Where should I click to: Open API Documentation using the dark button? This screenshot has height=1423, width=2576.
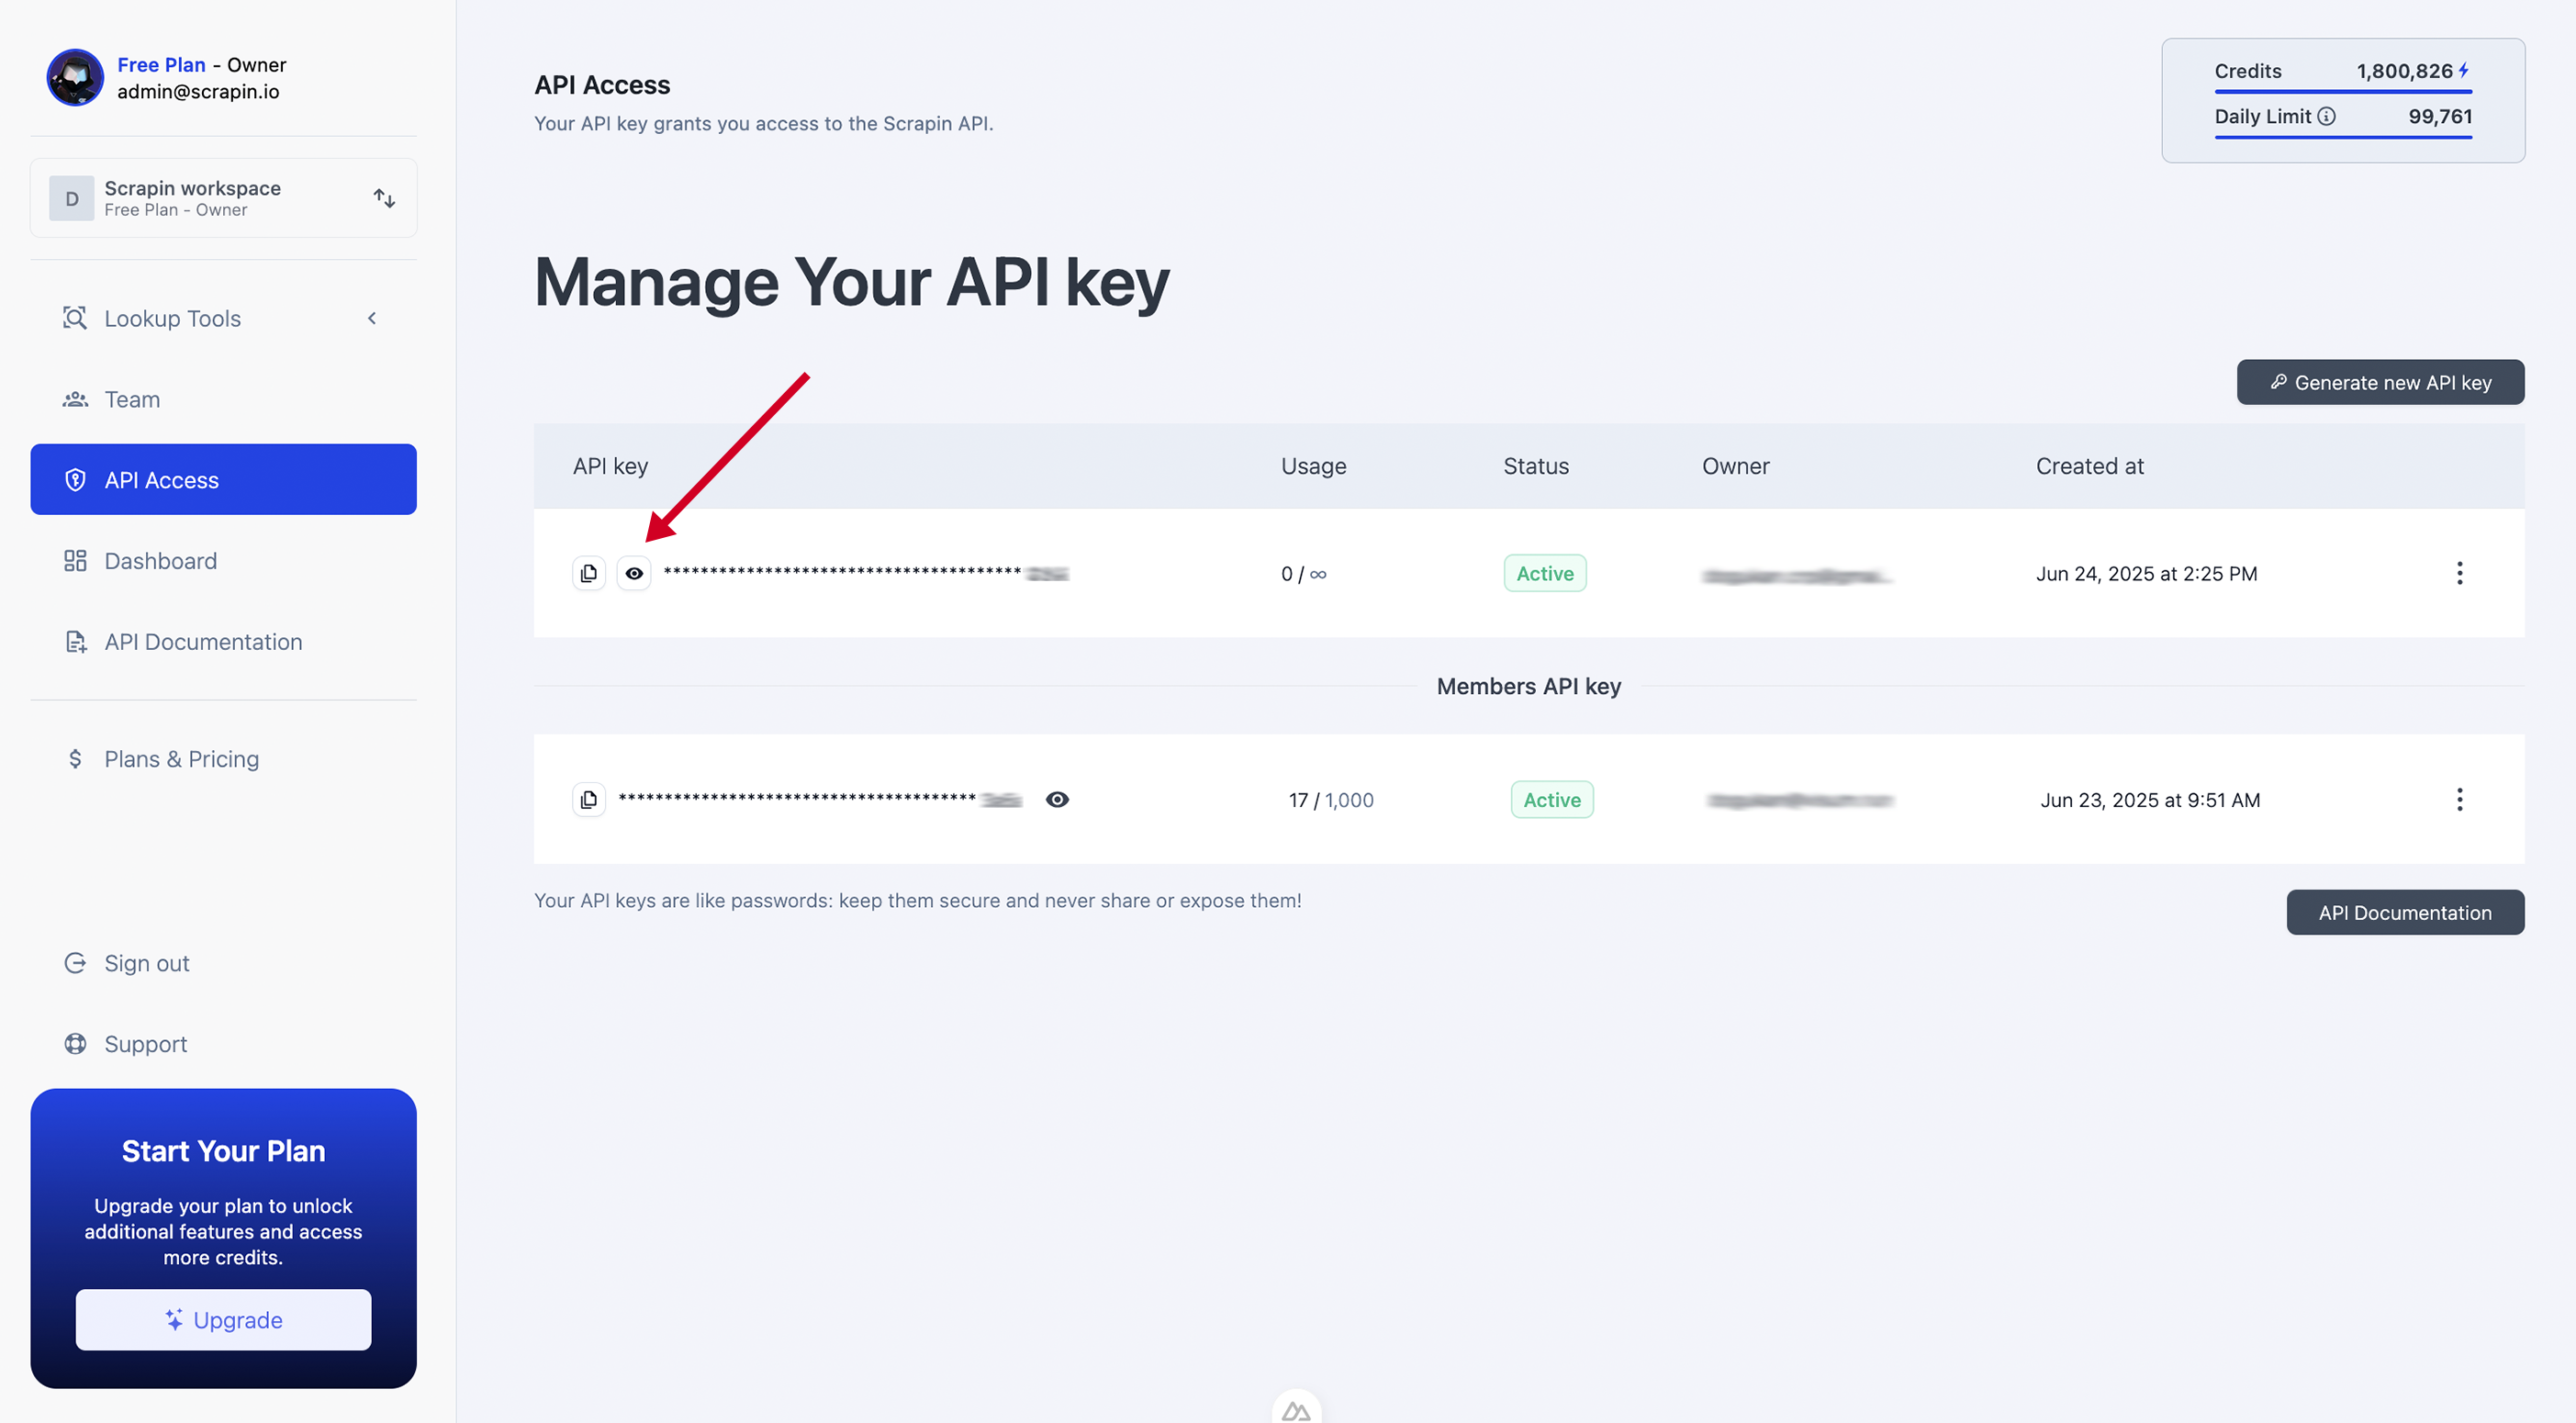coord(2405,912)
